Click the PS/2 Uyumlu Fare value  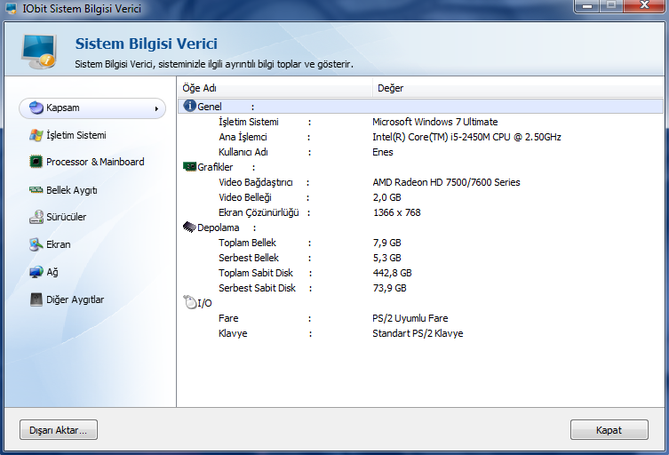point(410,318)
